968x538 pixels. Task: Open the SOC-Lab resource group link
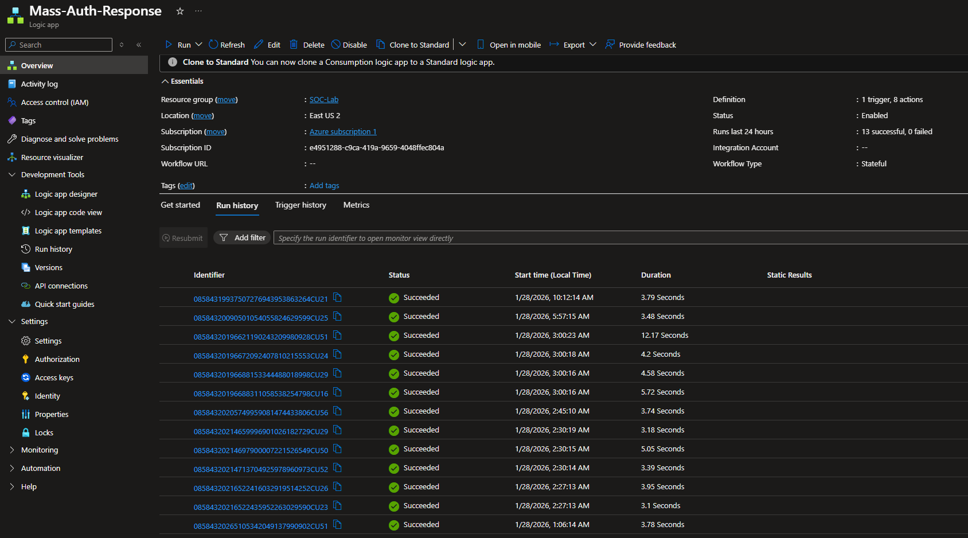point(324,100)
